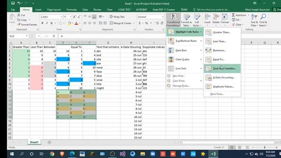Open the font size dropdown
This screenshot has height=158, width=281.
click(70, 17)
